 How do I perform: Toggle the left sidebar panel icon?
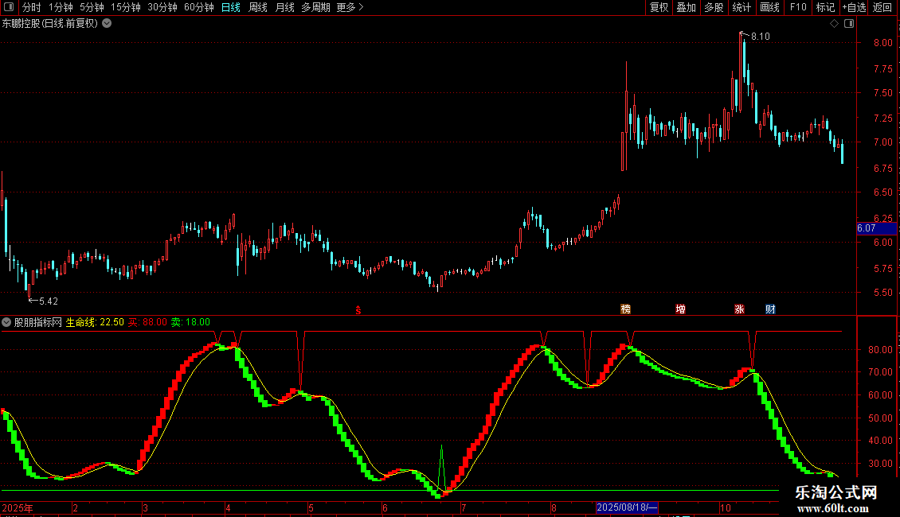[x=9, y=7]
